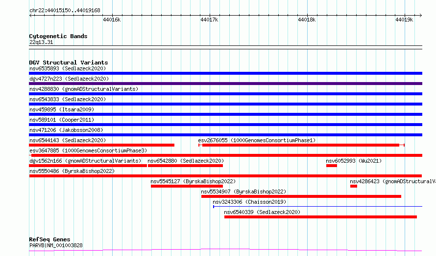
Task: Click the red bar under nsv6542880
Action: tap(186, 166)
